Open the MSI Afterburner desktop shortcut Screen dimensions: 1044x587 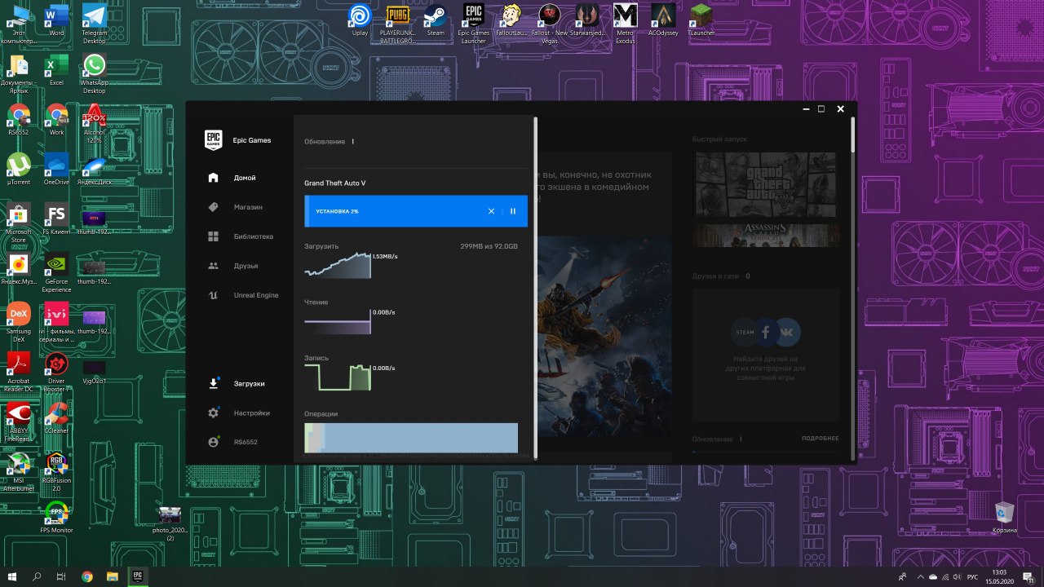click(19, 471)
